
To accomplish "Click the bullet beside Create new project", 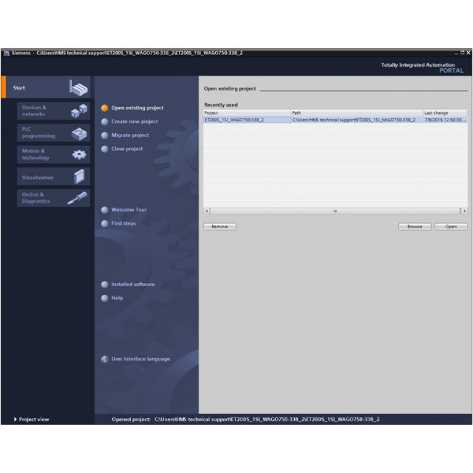I will pyautogui.click(x=105, y=121).
